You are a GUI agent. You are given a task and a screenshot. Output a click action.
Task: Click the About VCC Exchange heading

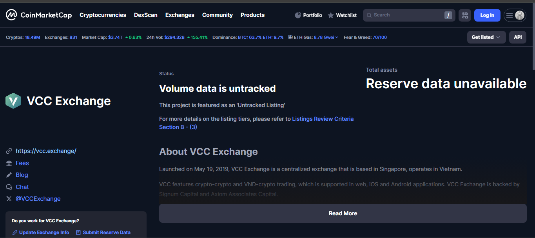pos(209,152)
